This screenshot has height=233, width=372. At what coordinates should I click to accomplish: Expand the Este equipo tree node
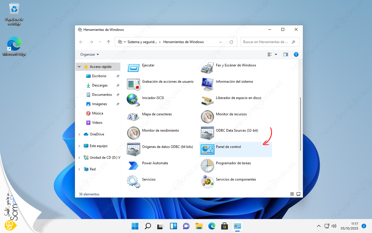(79, 146)
